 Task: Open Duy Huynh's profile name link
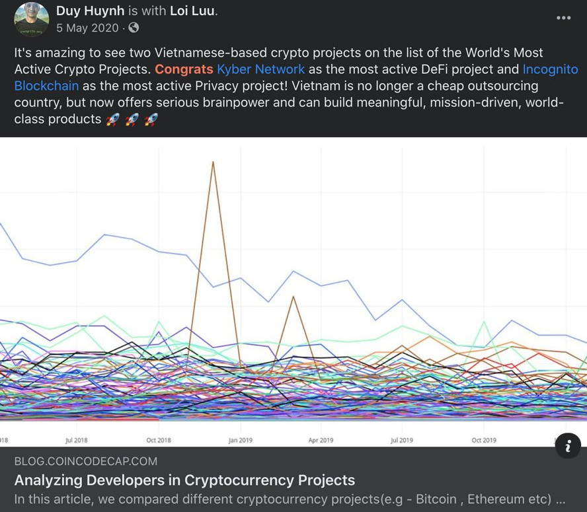point(90,11)
